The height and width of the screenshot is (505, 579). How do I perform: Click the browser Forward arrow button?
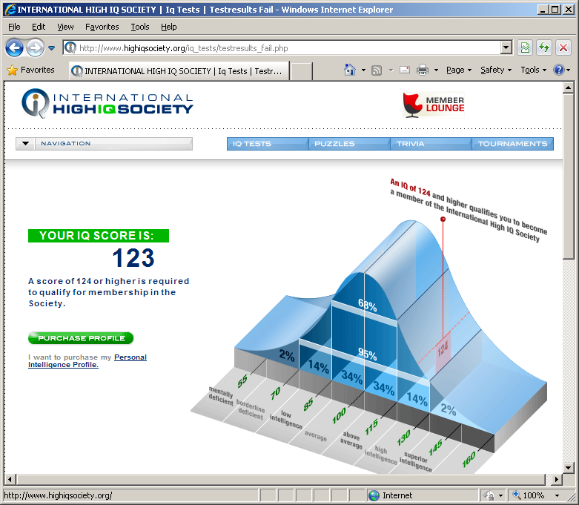pyautogui.click(x=35, y=48)
